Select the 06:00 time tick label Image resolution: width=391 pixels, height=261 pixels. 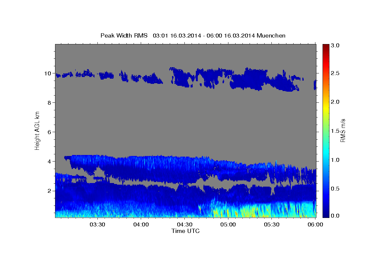pos(315,224)
